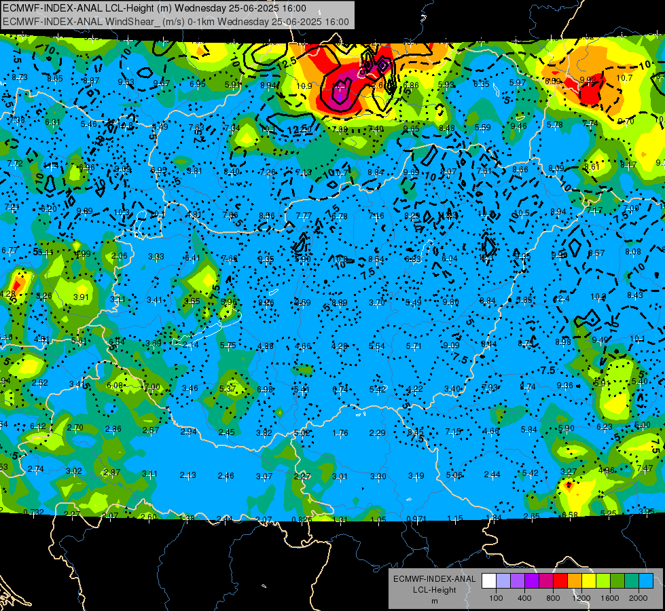Click the '400' legend scale label
This screenshot has height=611, width=665.
(x=524, y=598)
